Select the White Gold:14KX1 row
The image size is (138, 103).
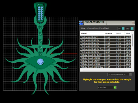point(106,64)
